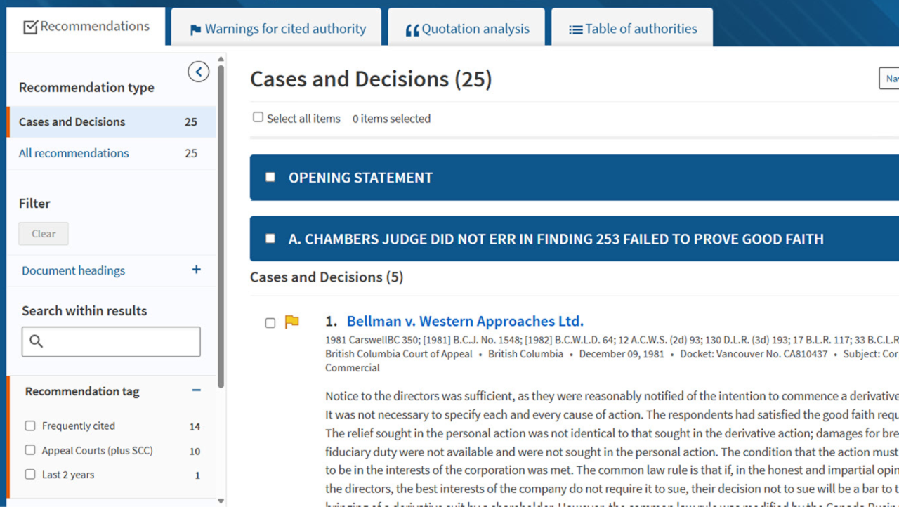Collapse sidebar with the left chevron circle
The height and width of the screenshot is (507, 899).
(198, 72)
